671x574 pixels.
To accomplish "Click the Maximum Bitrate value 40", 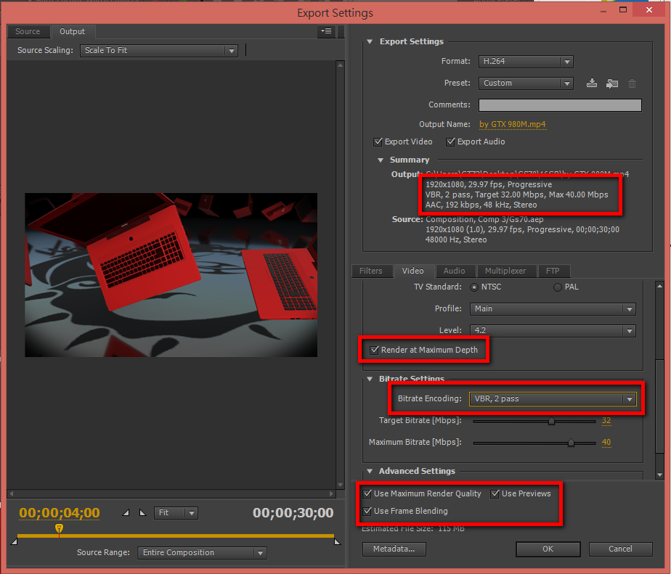I will [x=606, y=442].
